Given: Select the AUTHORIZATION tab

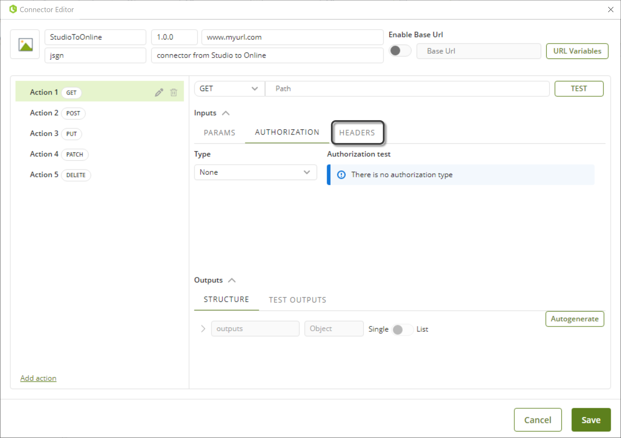Looking at the screenshot, I should point(287,132).
